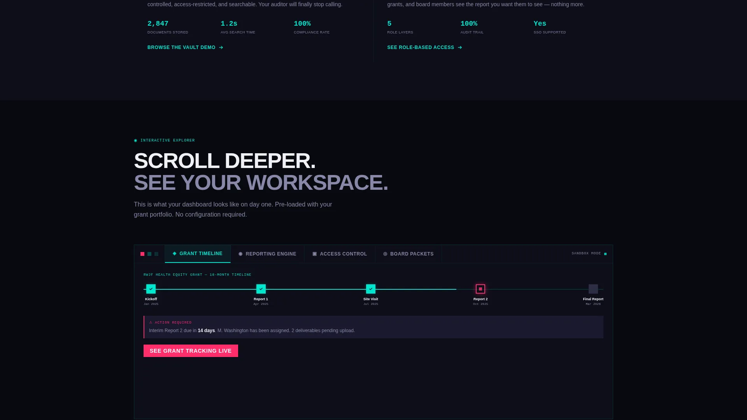
Task: Select the Board Packets tab
Action: coord(409,254)
